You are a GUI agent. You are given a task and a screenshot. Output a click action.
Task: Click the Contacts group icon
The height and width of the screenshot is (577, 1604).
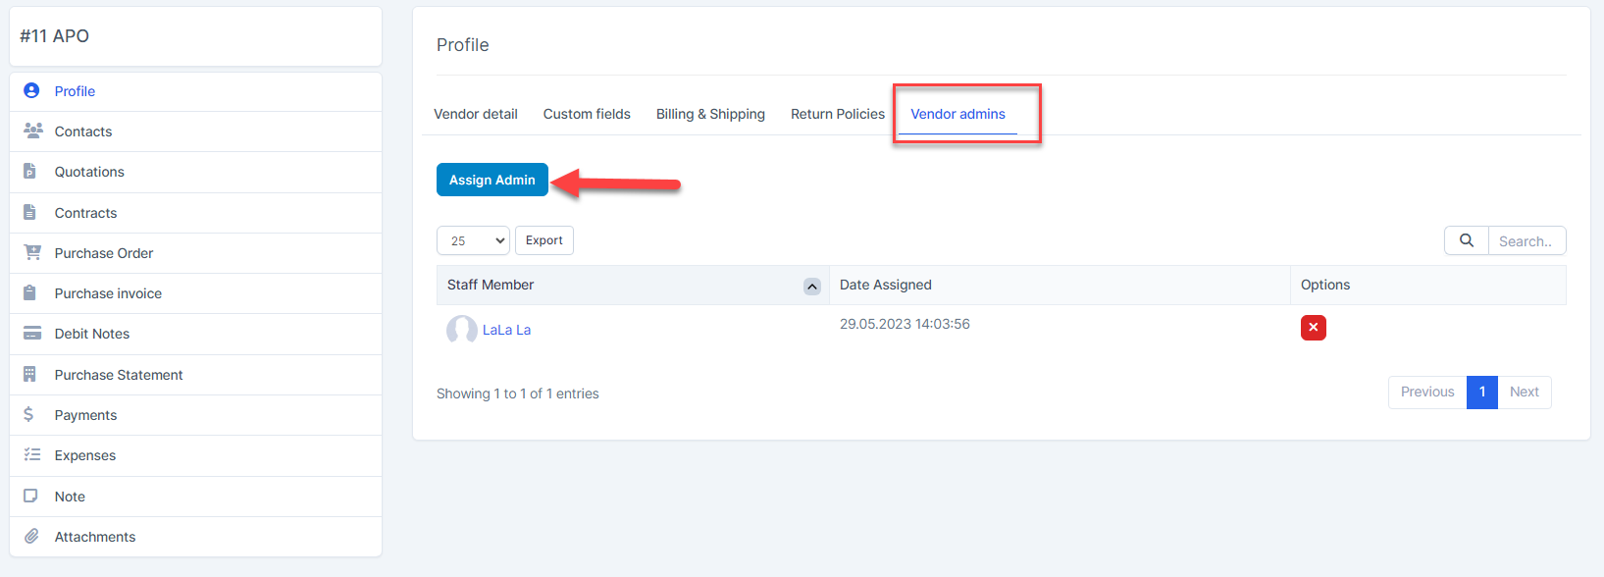(32, 131)
